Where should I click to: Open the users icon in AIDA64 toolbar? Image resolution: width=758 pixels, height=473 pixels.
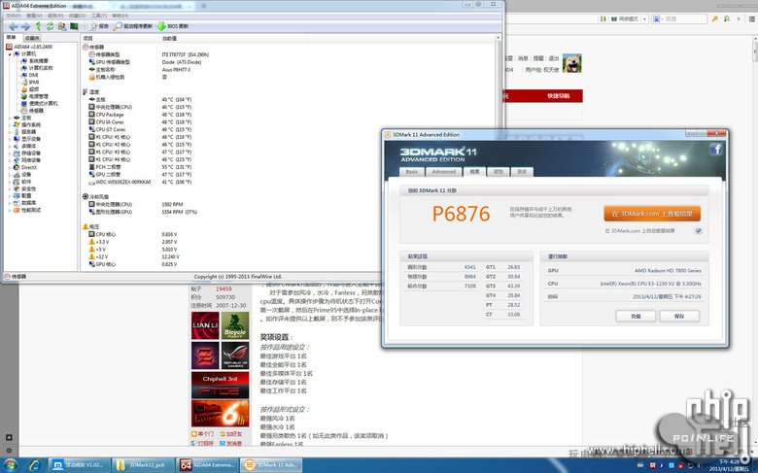pos(62,26)
